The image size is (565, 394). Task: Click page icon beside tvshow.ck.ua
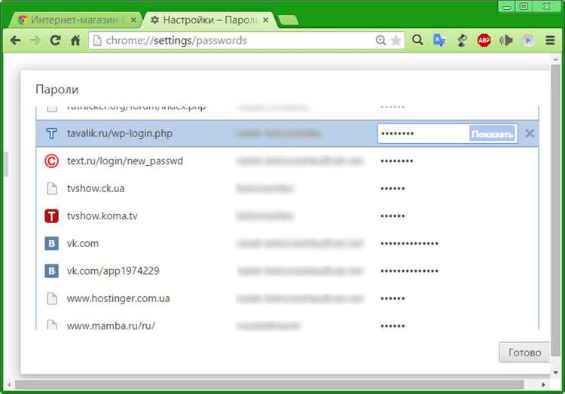tap(52, 188)
